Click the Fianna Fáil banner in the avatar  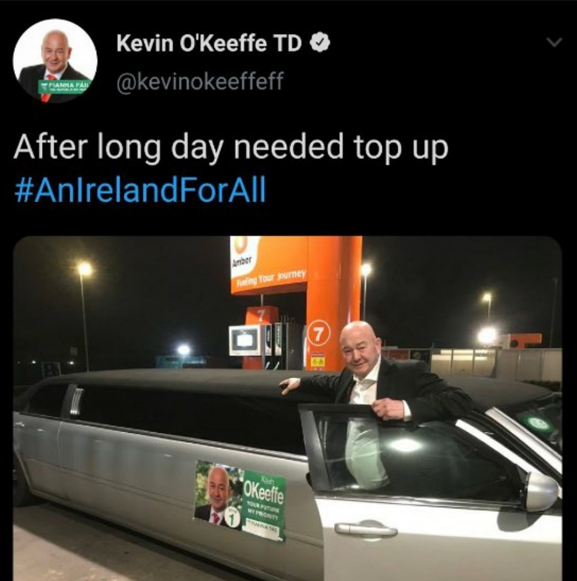(x=65, y=87)
